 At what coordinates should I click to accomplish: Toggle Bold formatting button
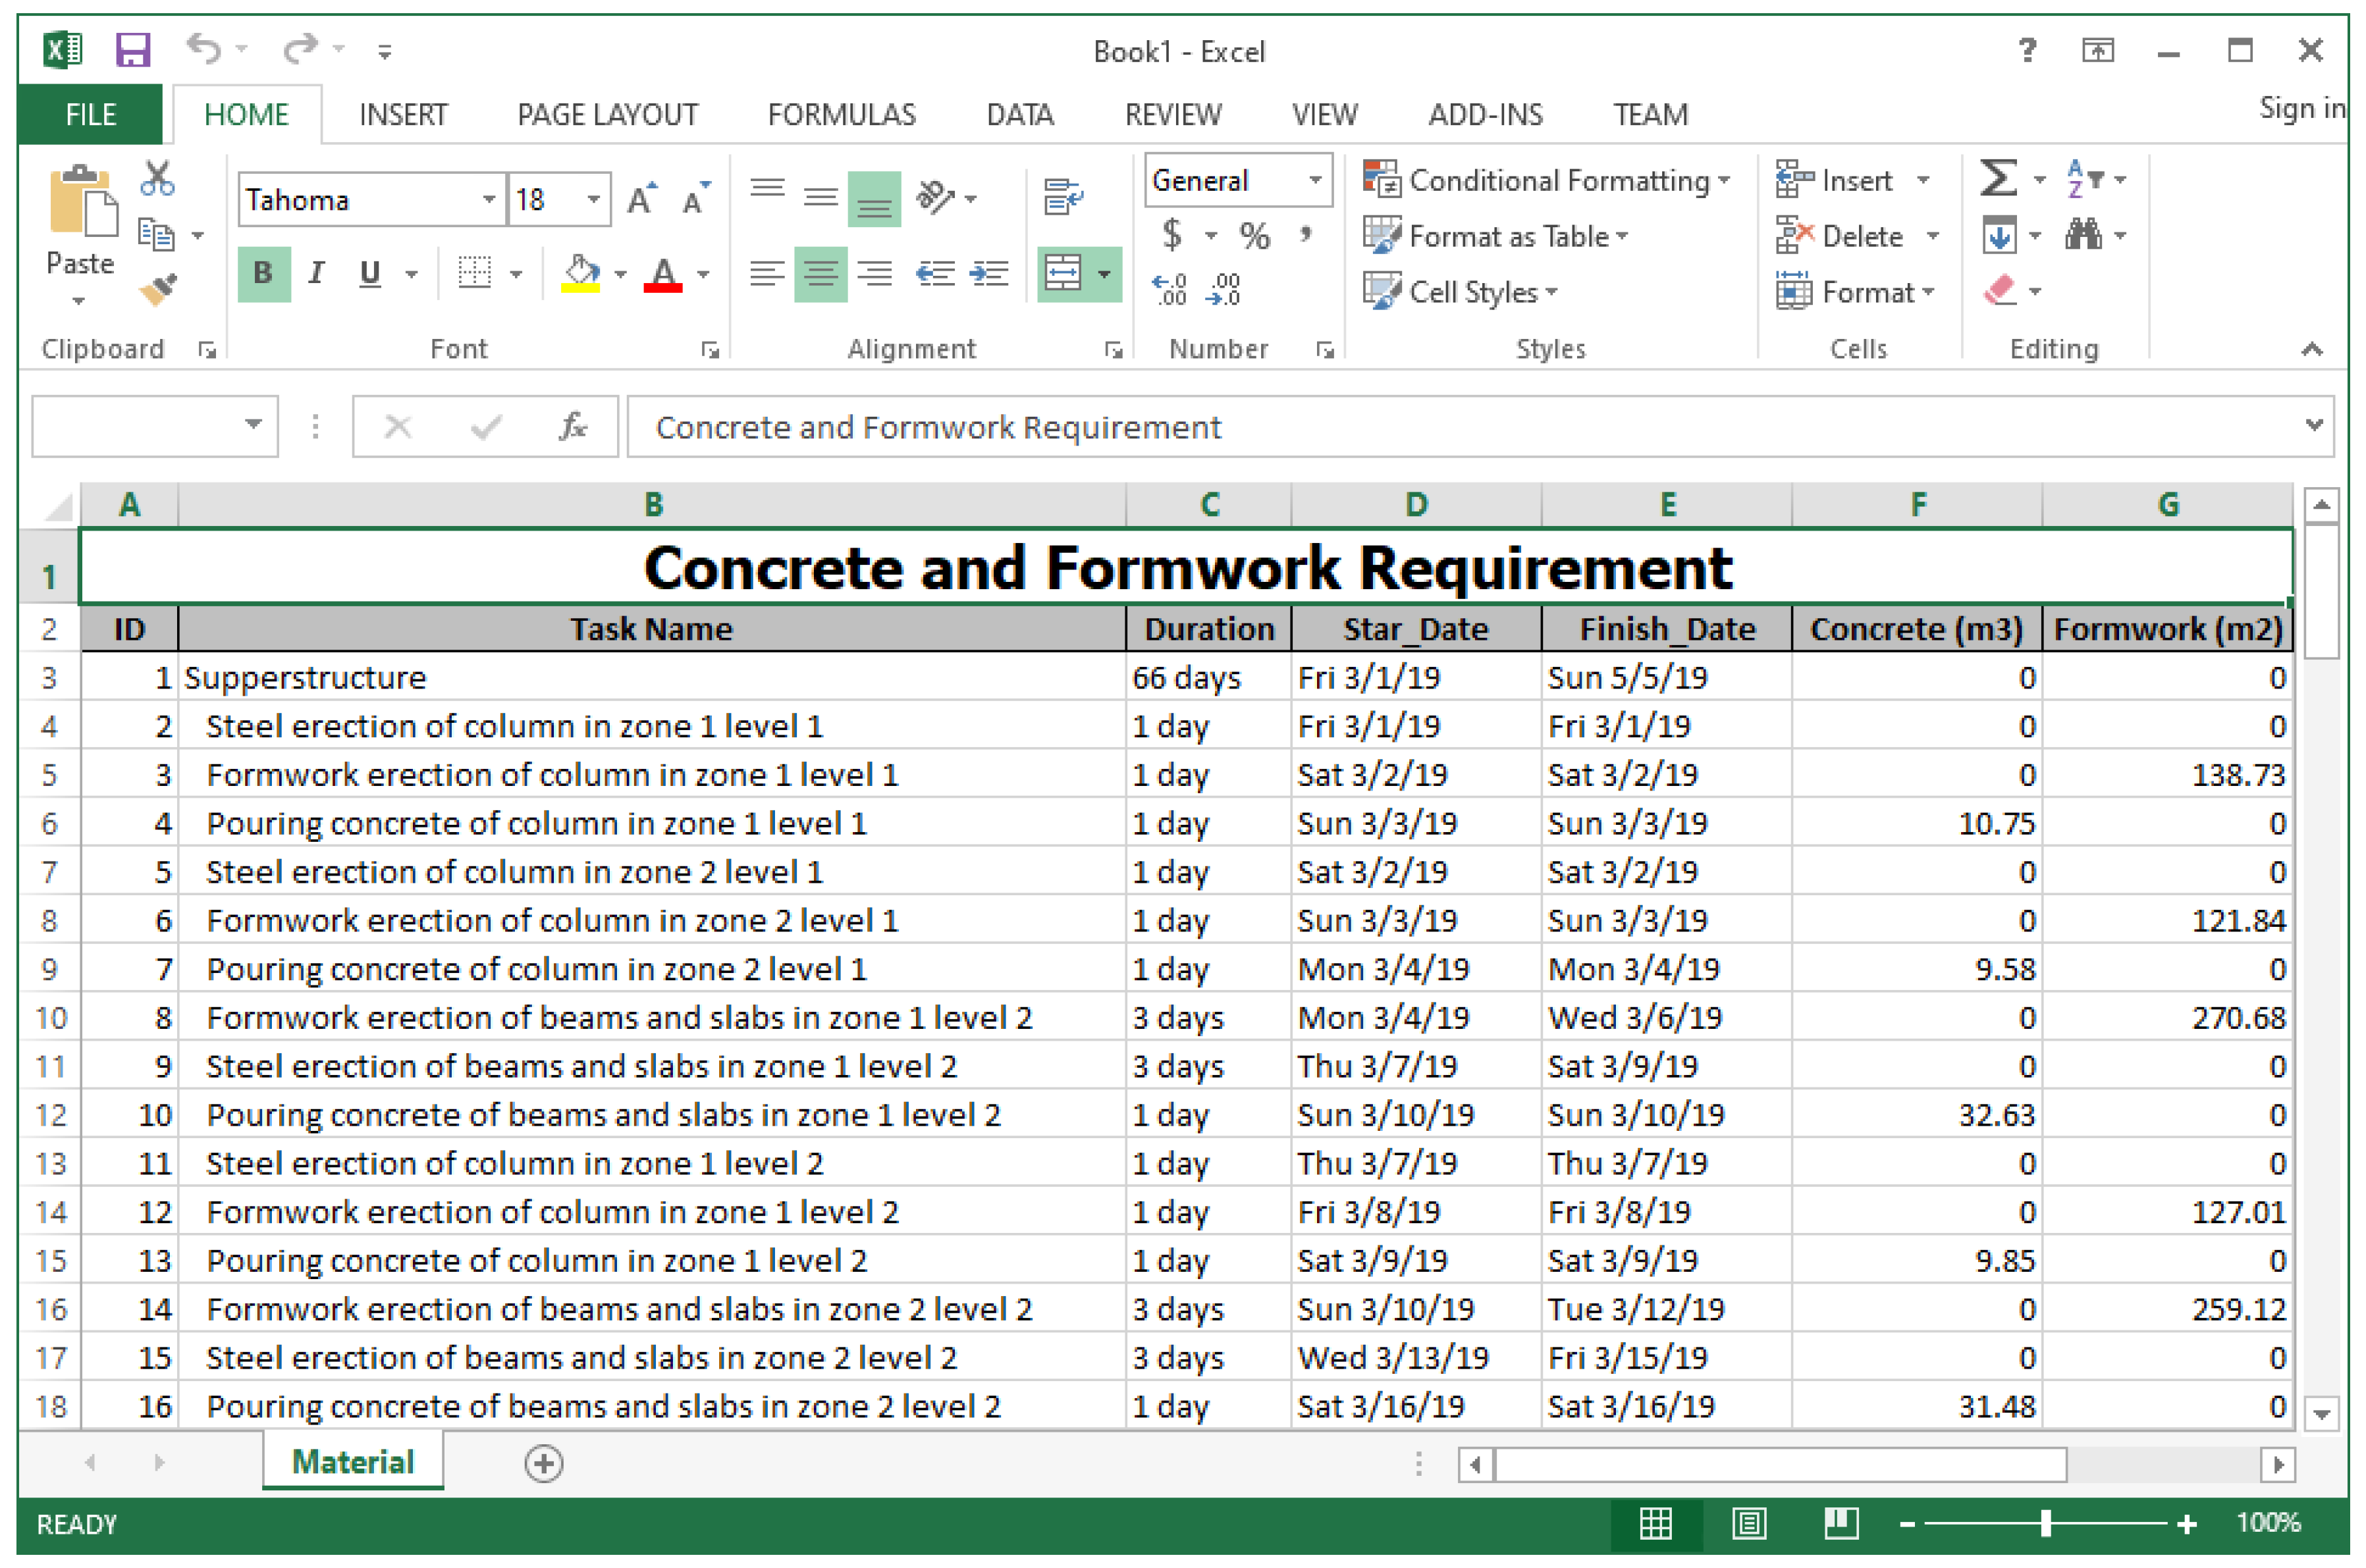[x=263, y=273]
